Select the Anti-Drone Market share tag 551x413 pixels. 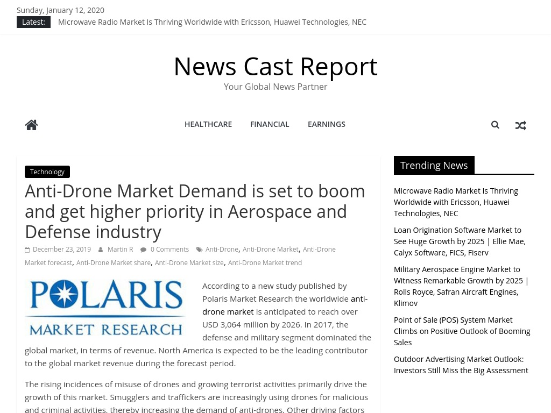point(114,262)
